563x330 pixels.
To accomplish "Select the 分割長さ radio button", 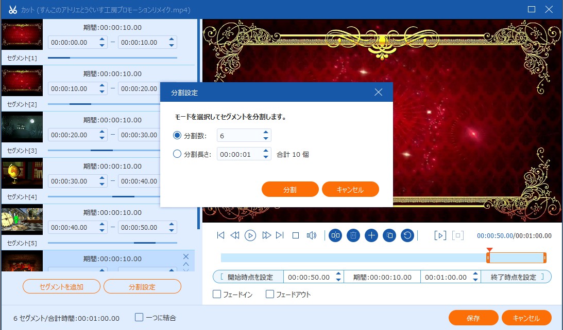I will click(x=176, y=153).
